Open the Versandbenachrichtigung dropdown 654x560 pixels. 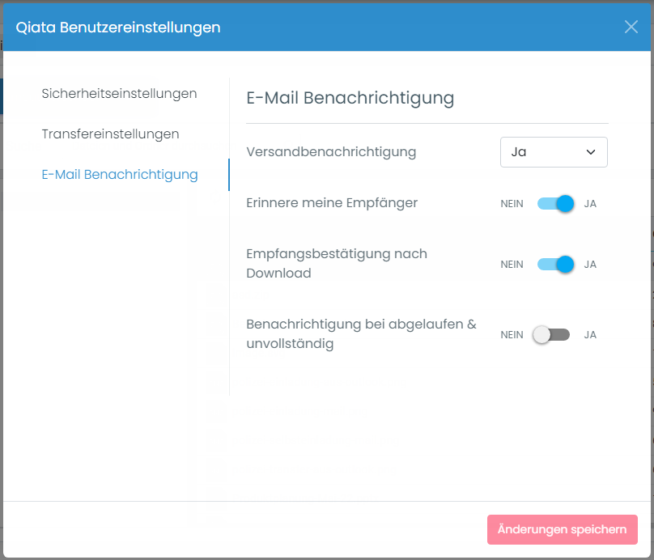pos(554,152)
